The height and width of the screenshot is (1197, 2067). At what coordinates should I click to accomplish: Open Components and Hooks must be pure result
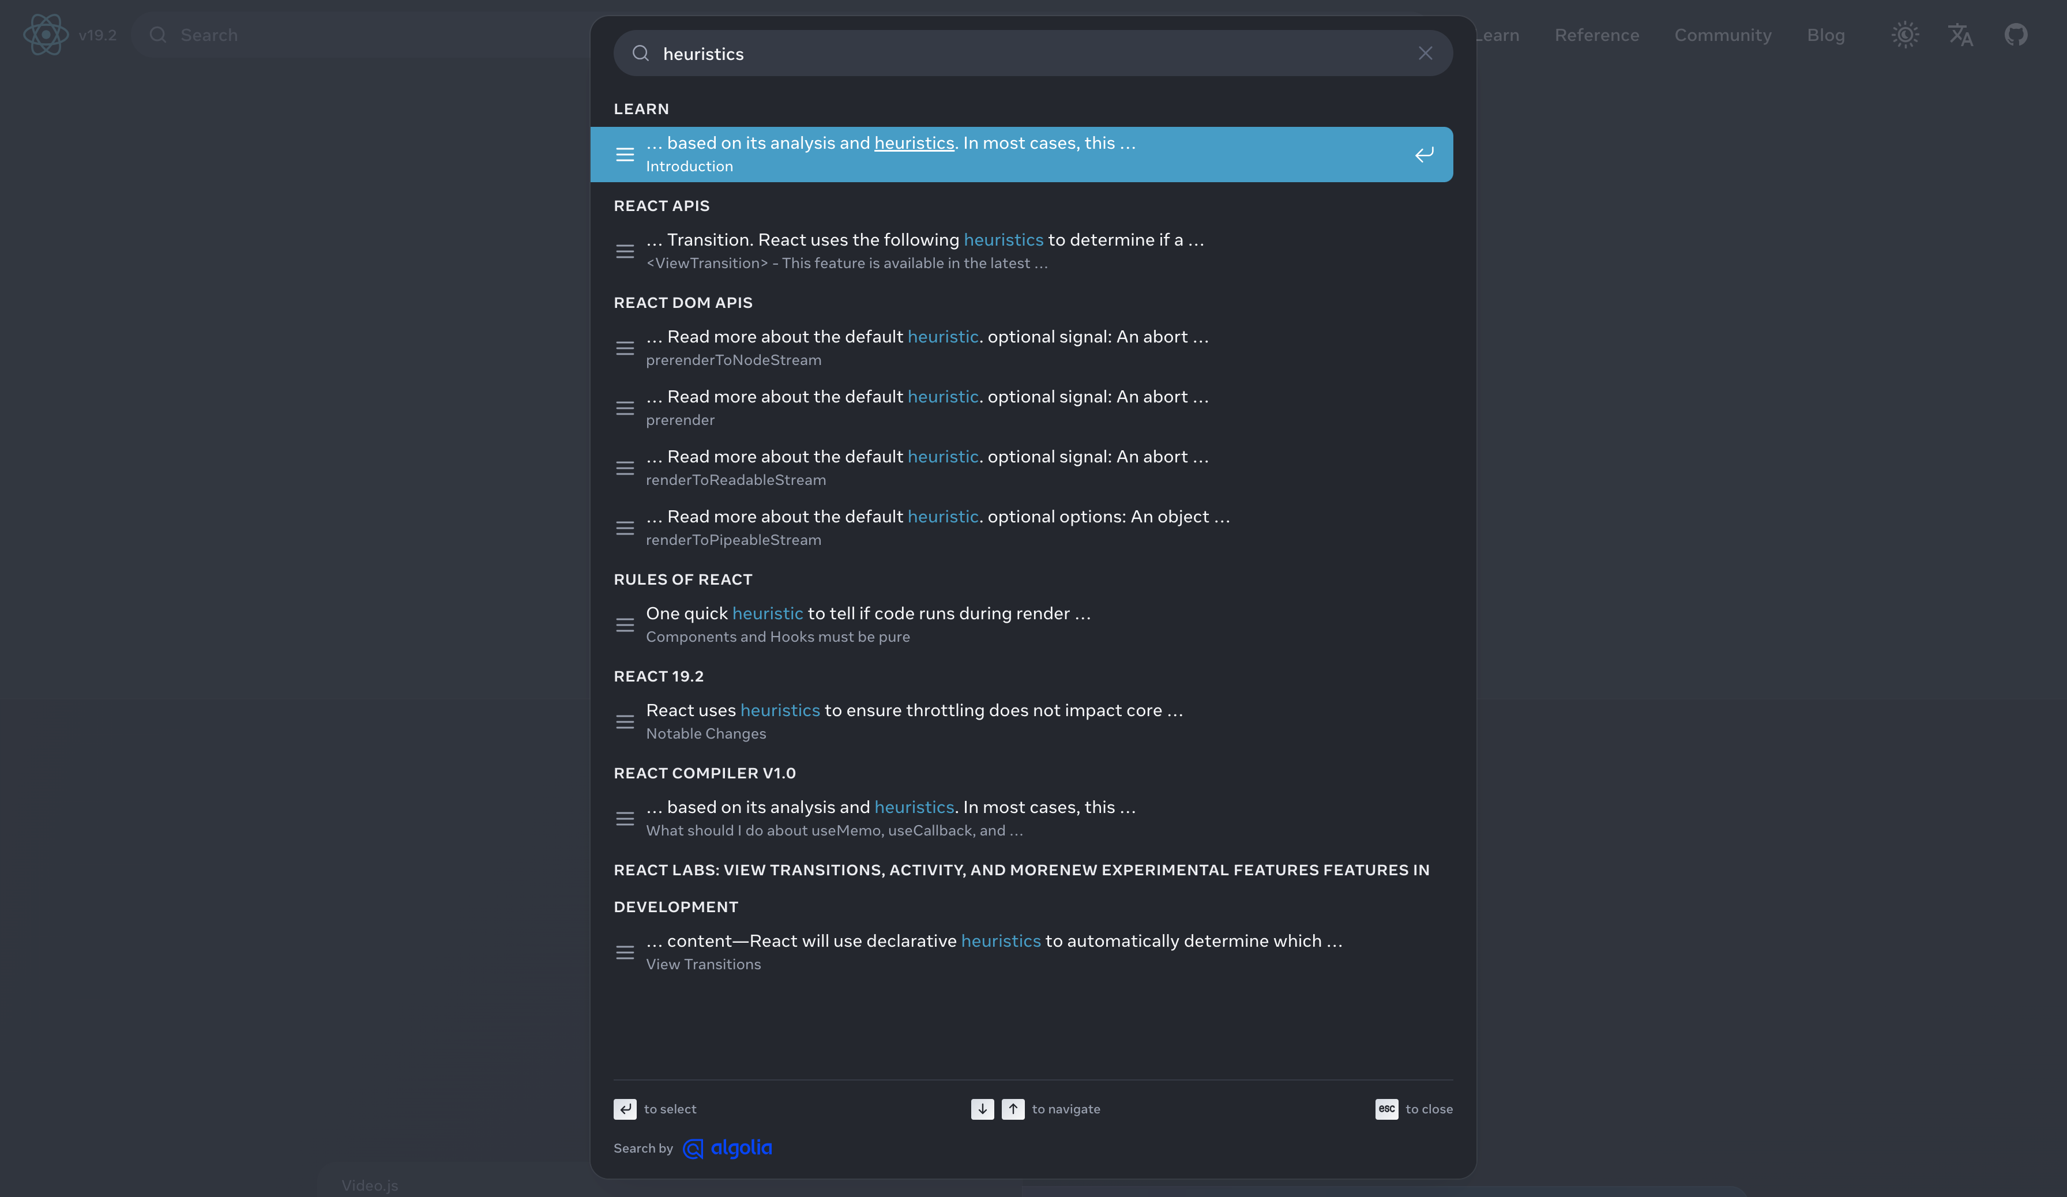point(868,624)
